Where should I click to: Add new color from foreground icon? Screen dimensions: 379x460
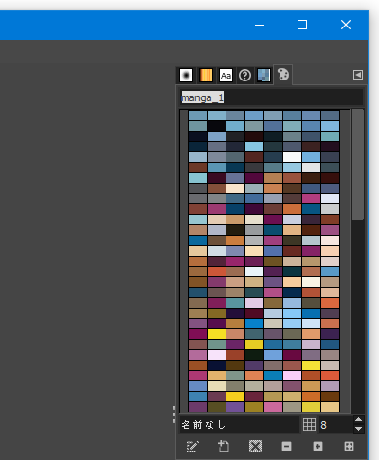coord(224,447)
